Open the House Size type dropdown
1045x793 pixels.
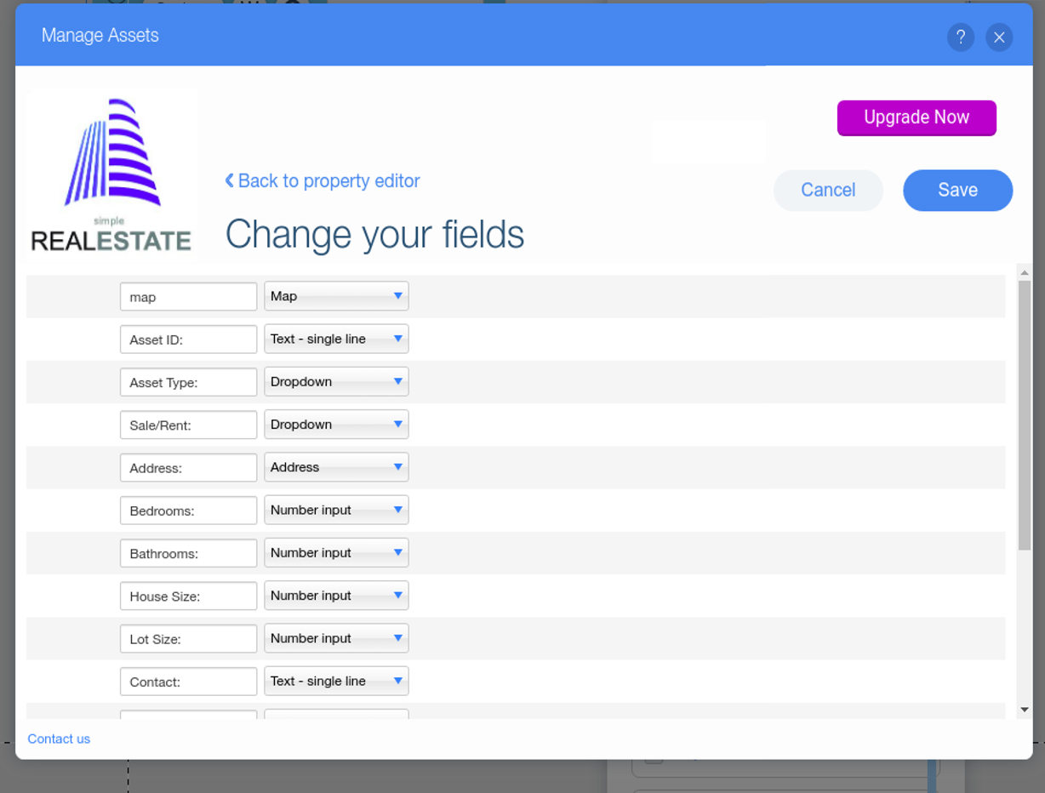pyautogui.click(x=336, y=596)
